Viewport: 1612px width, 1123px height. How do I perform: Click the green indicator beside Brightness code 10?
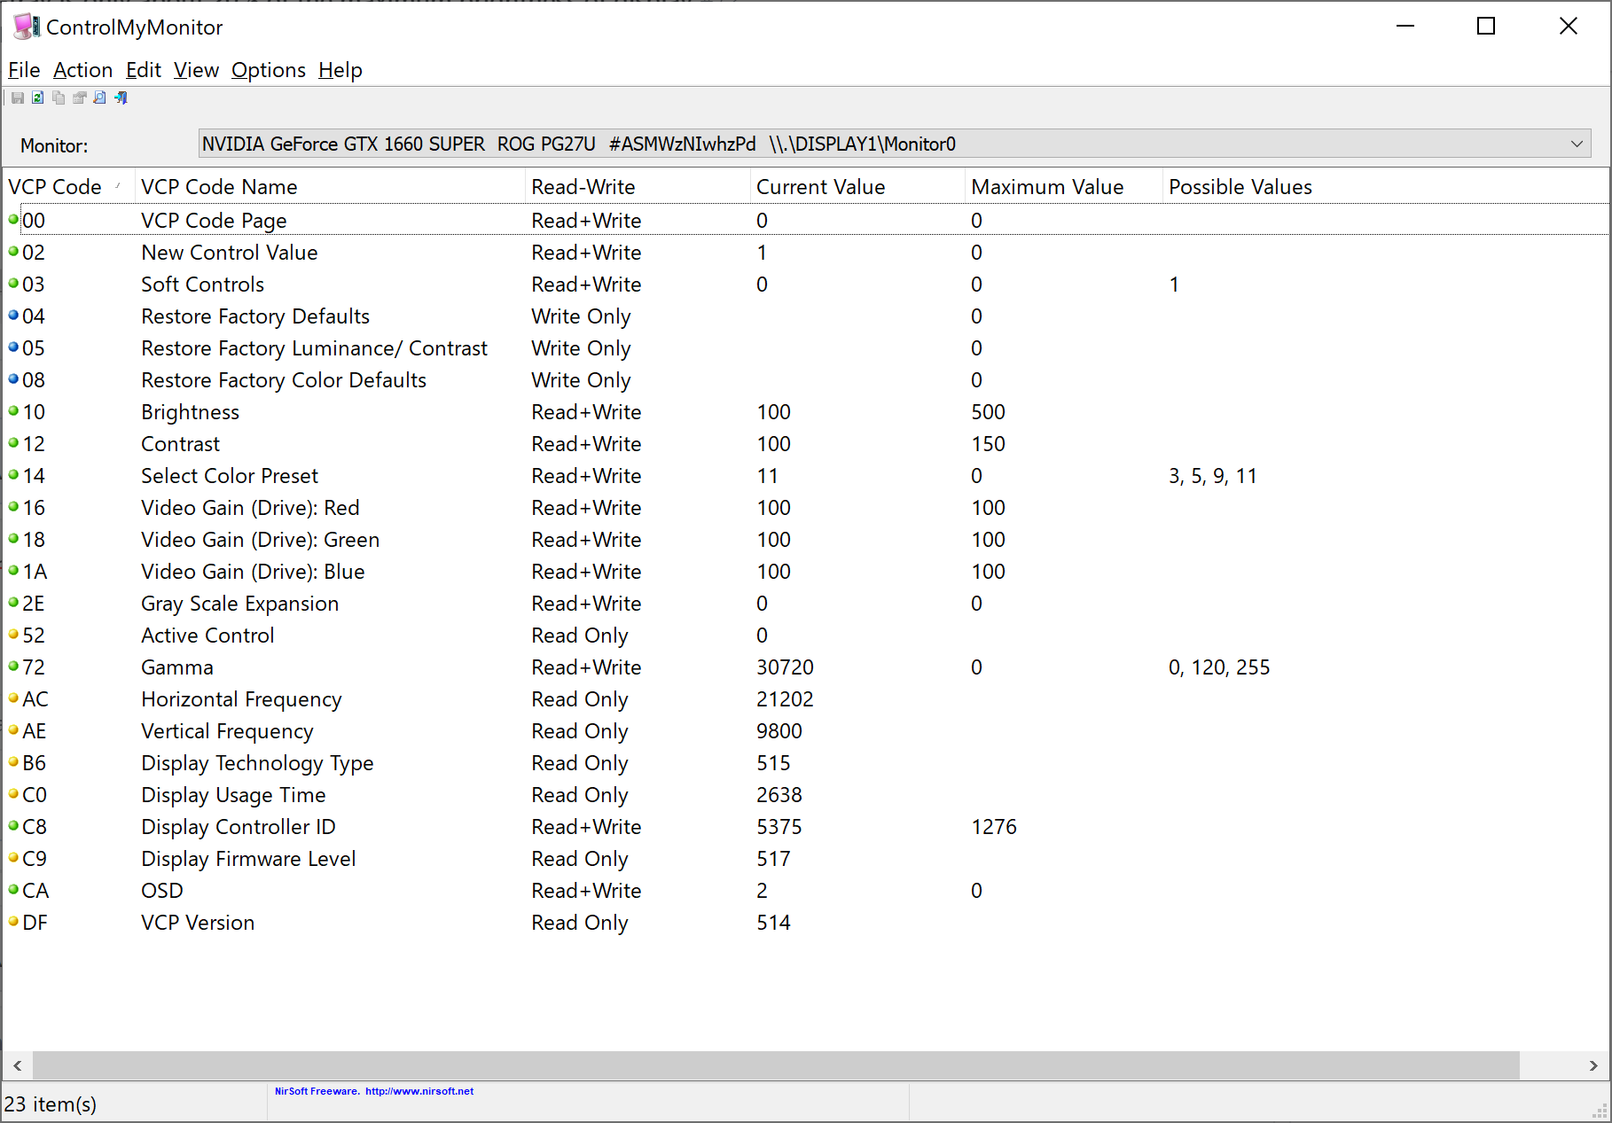point(13,409)
